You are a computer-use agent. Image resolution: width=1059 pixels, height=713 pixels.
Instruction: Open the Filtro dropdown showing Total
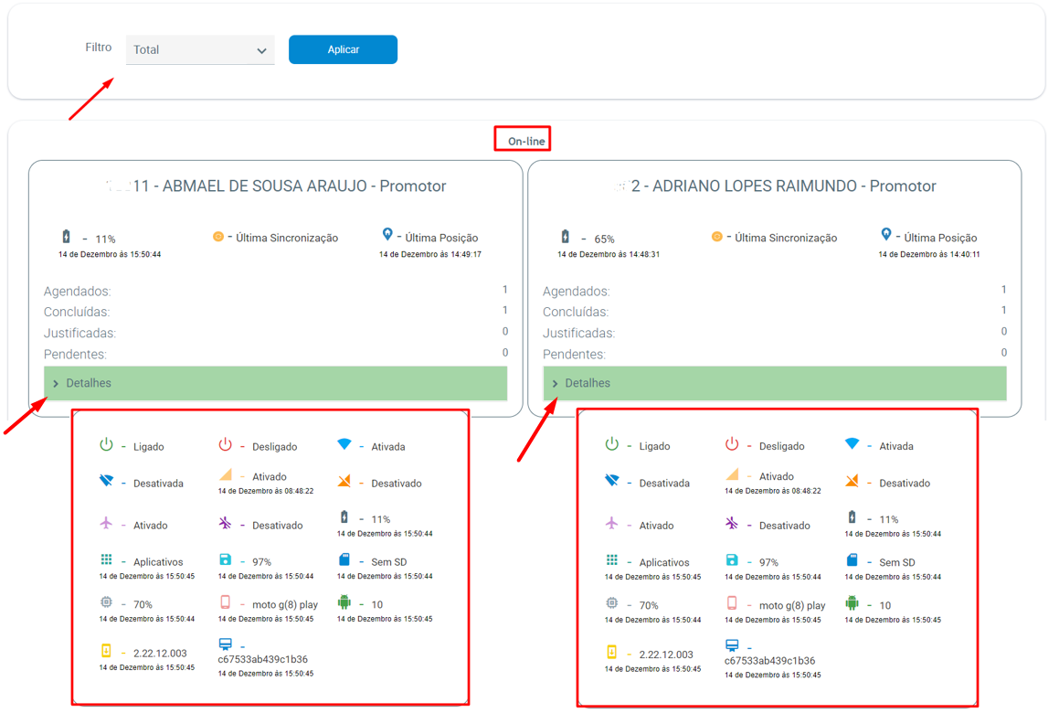200,50
